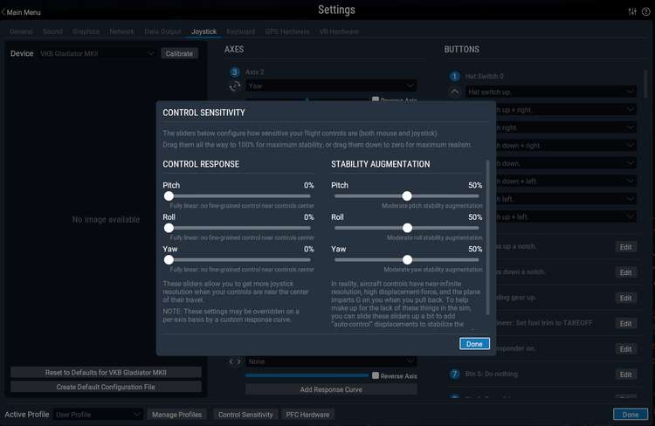This screenshot has width=655, height=426.
Task: Click Control Sensitivity button in bottom bar
Action: (x=245, y=415)
